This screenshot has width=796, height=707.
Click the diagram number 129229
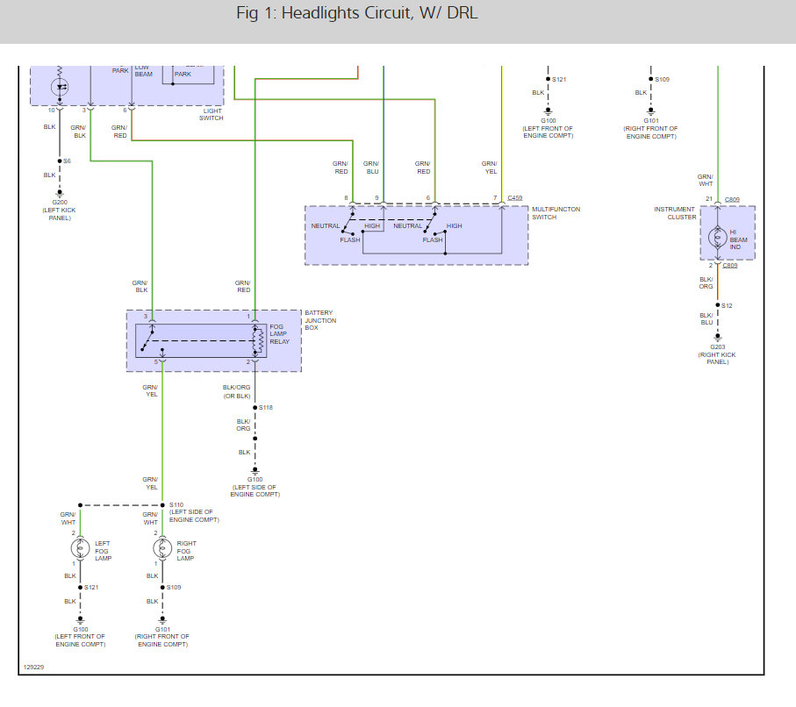tap(33, 667)
